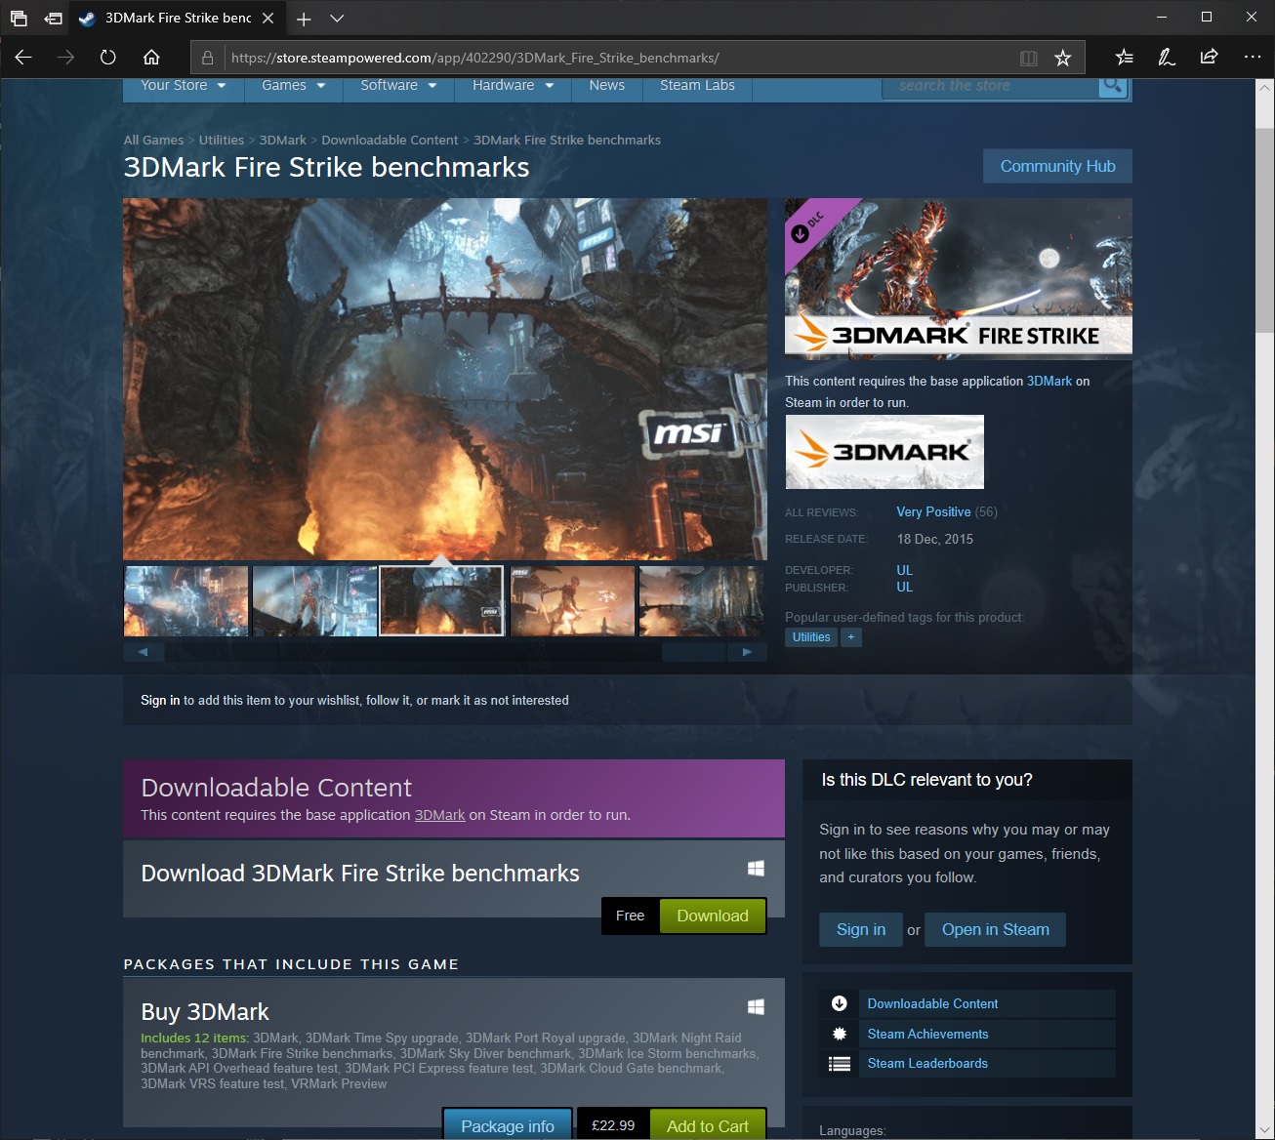
Task: Open the tabs you've set aside icon
Action: 19,19
